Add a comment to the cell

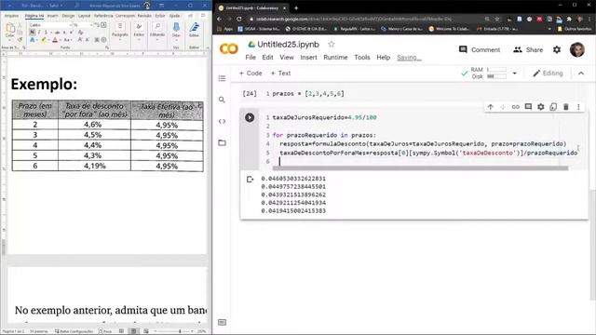[x=528, y=107]
